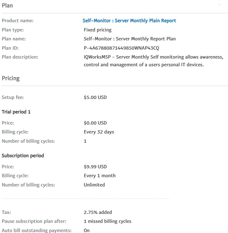This screenshot has width=228, height=233.
Task: Click the Fixed pricing plan type value
Action: pyautogui.click(x=98, y=30)
